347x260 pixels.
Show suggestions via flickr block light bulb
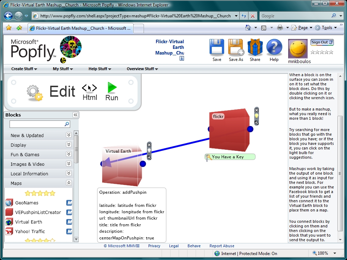pyautogui.click(x=257, y=116)
